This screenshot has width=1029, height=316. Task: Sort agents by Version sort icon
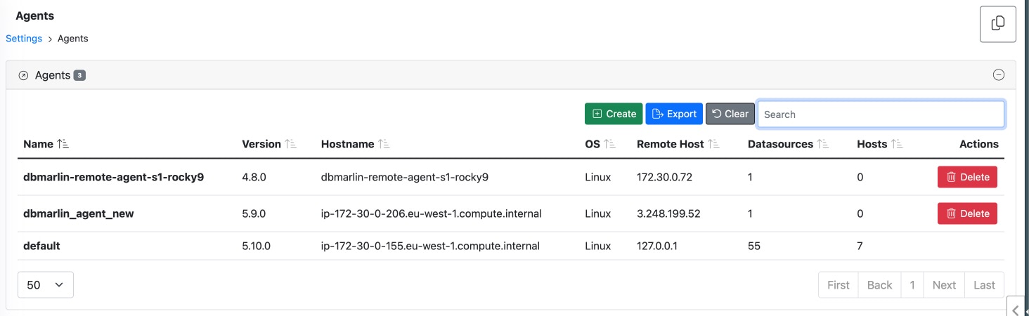[291, 144]
